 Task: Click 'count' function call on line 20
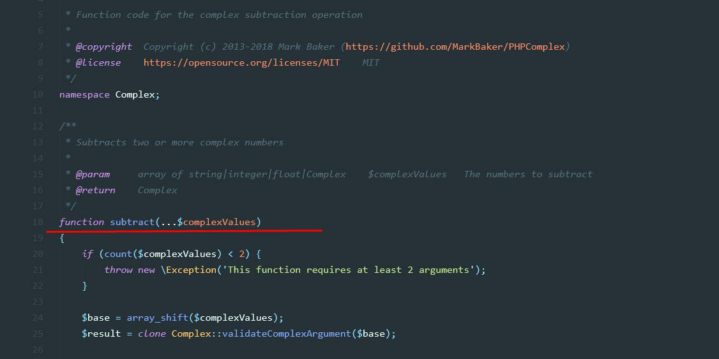[118, 254]
